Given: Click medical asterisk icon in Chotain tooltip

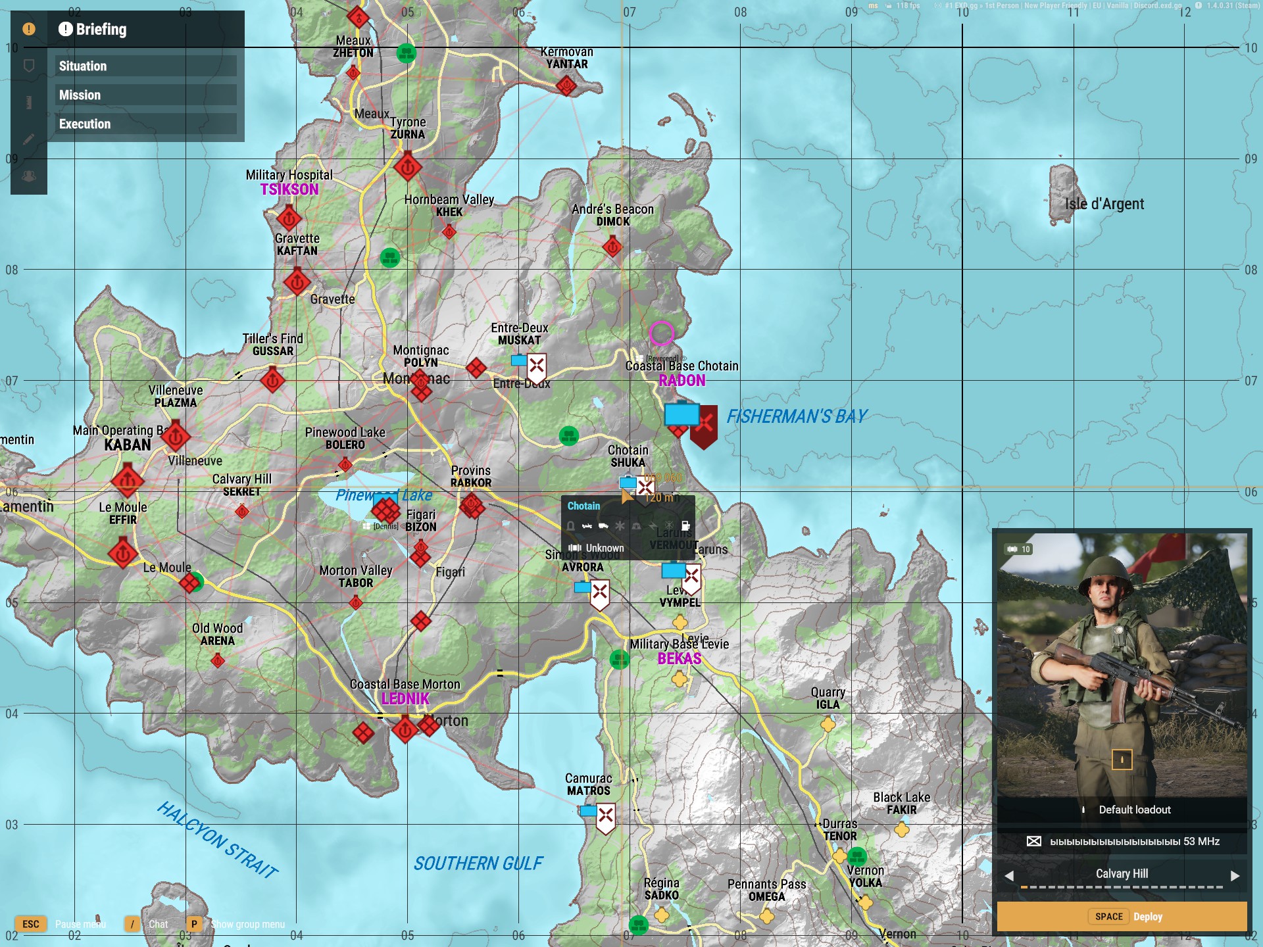Looking at the screenshot, I should click(x=620, y=526).
